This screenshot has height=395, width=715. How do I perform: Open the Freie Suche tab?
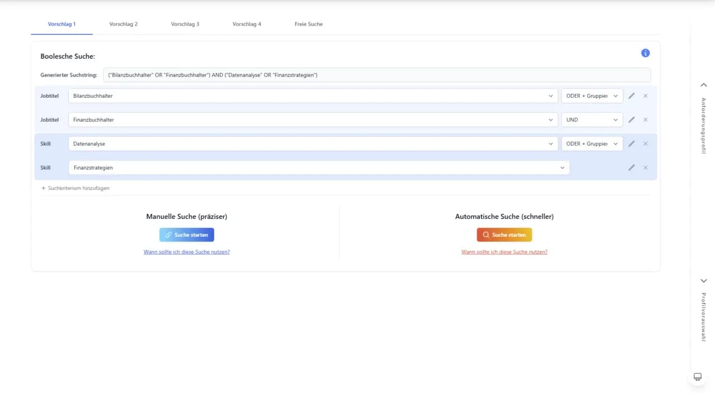pyautogui.click(x=308, y=24)
